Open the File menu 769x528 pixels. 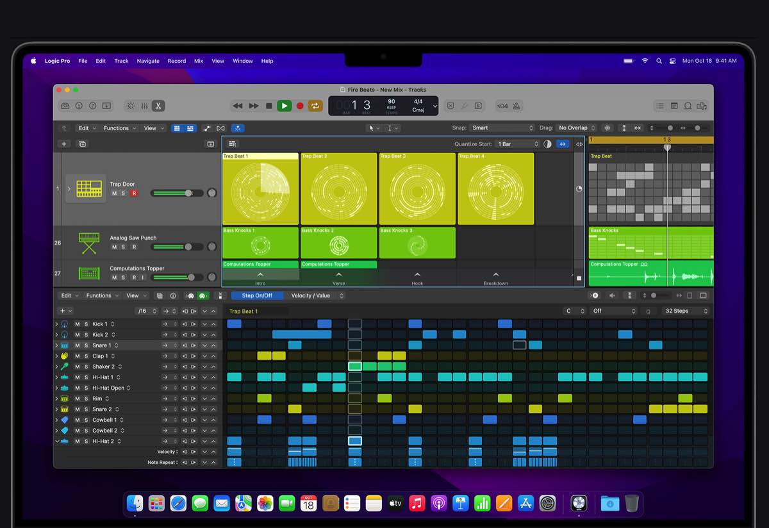click(83, 61)
